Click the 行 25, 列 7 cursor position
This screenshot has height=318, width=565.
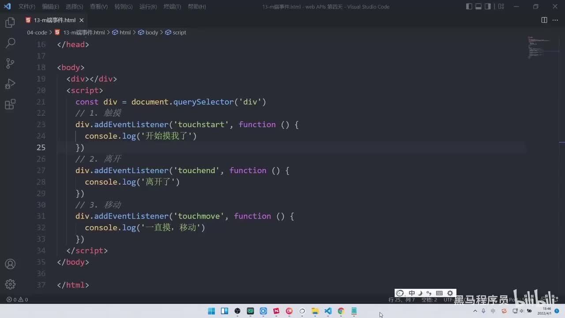click(402, 299)
